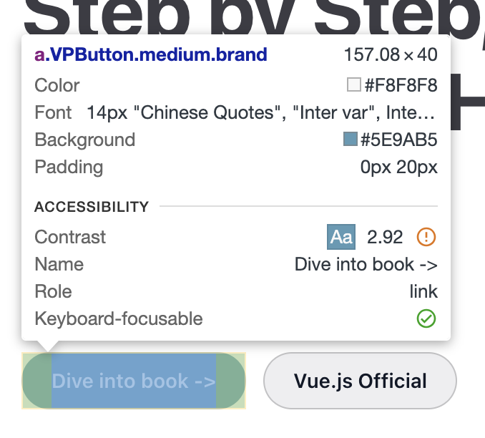The height and width of the screenshot is (438, 485).
Task: Open the "Vue.js Official" button
Action: (360, 381)
